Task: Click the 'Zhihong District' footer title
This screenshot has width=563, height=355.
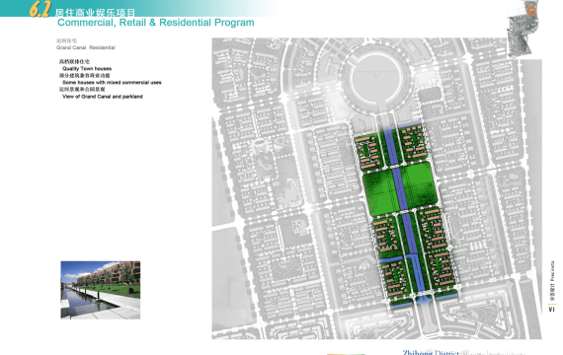Action: click(x=431, y=352)
